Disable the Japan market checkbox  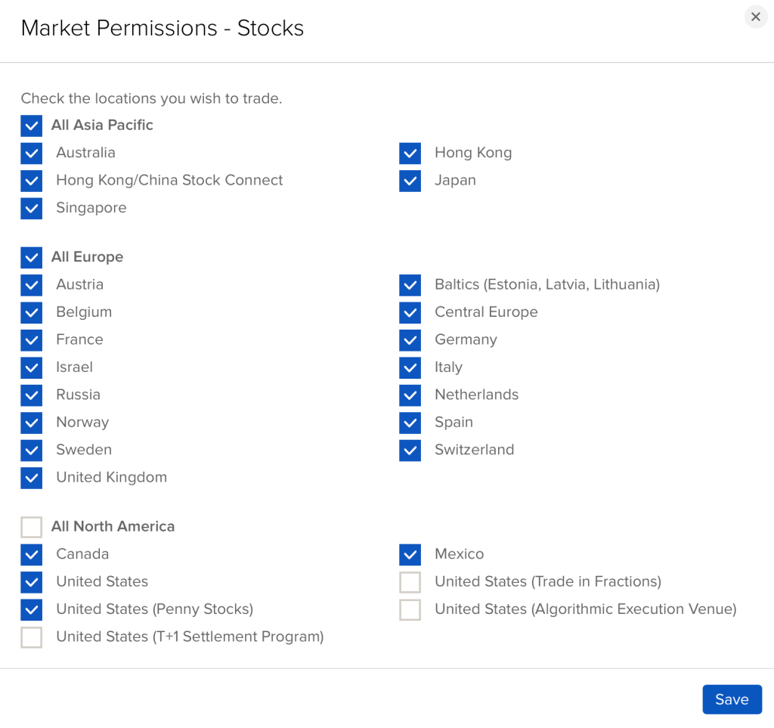(410, 181)
